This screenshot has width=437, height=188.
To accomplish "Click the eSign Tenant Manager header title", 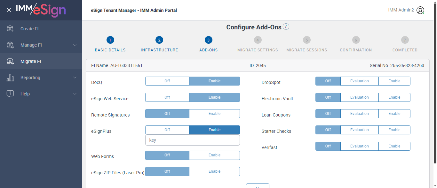I will [134, 10].
